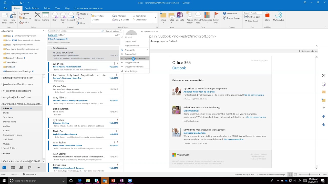Open PowerPoint from the Windows taskbar
Screen dimensions: 328x184
(113, 181)
